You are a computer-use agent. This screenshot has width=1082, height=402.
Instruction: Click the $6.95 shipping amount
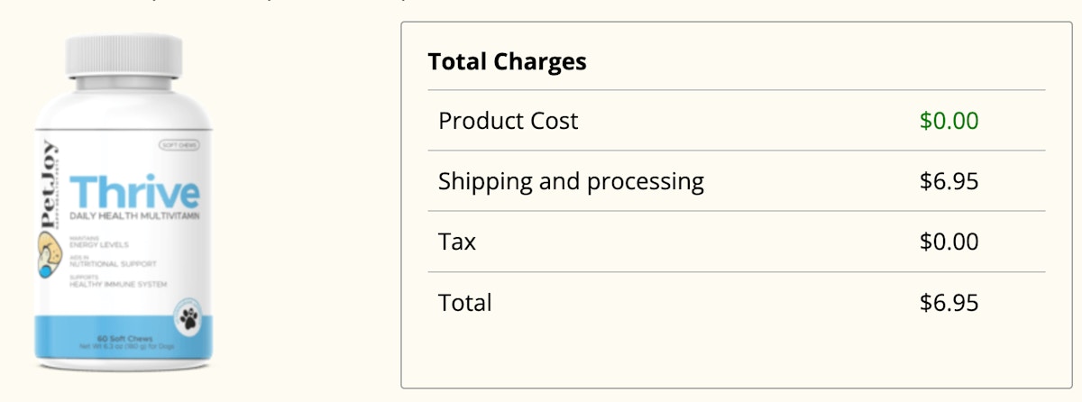[949, 181]
